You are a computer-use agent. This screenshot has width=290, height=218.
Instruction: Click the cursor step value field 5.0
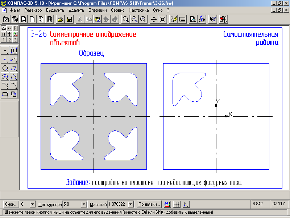[72, 204]
